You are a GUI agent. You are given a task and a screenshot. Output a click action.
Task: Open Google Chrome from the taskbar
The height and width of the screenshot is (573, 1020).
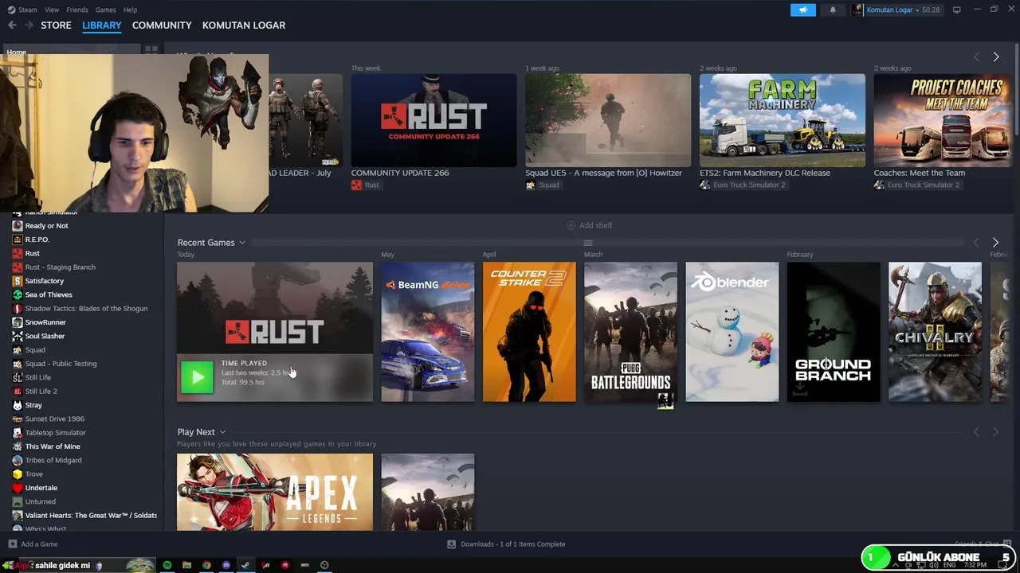tap(206, 565)
